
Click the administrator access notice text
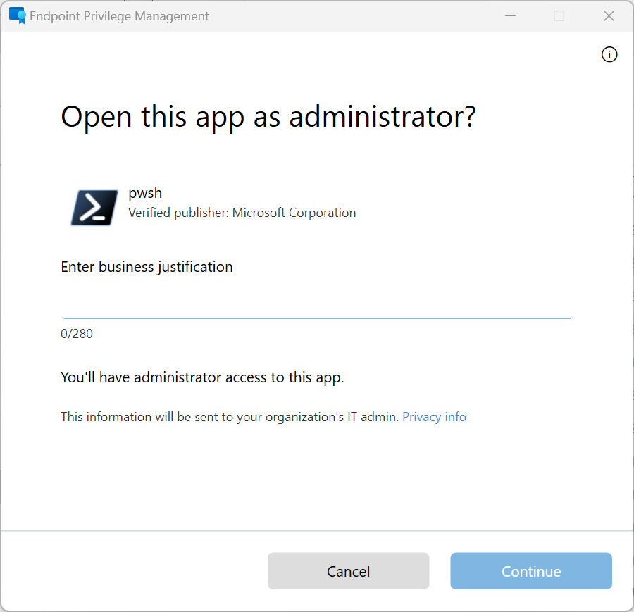[x=202, y=377]
